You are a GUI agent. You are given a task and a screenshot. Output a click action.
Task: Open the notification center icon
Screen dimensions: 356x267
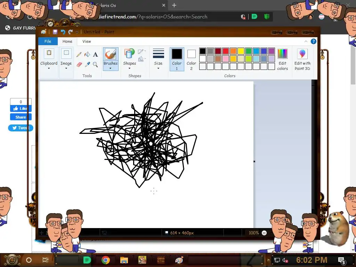coord(342,260)
